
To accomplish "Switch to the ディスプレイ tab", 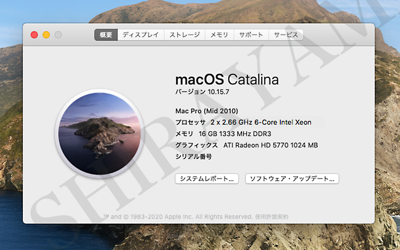I will [x=140, y=35].
